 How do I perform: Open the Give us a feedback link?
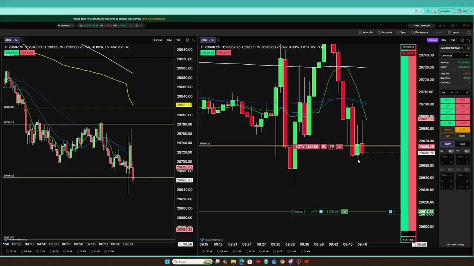(x=153, y=18)
